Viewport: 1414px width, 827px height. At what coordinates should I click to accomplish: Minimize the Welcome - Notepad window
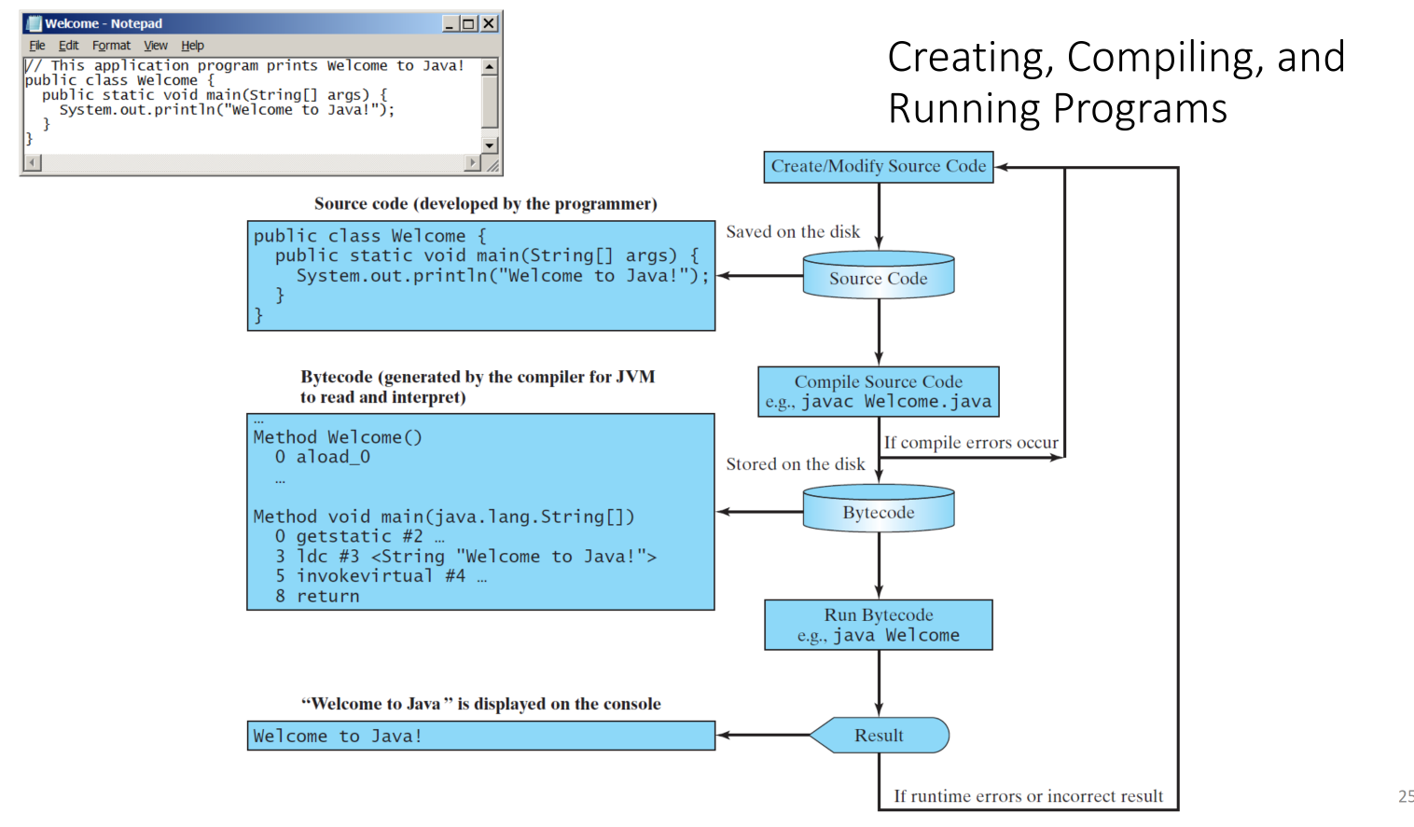[450, 23]
